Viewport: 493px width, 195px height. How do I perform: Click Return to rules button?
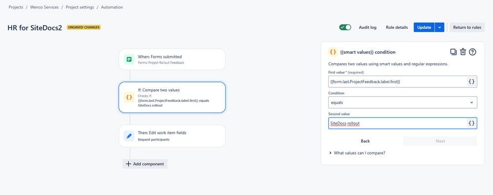coord(467,27)
